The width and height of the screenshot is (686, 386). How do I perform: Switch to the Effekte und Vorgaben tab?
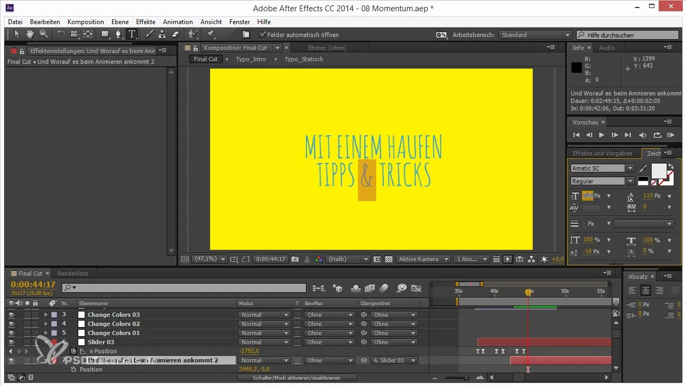[602, 153]
